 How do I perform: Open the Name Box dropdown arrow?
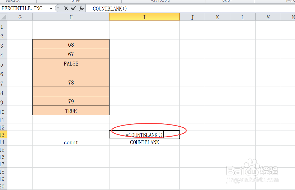click(51, 8)
